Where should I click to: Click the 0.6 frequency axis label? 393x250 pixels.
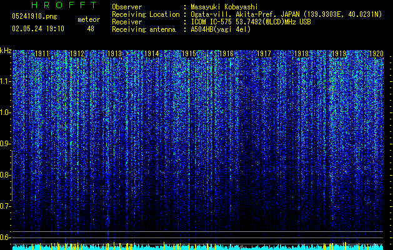[x=5, y=237]
